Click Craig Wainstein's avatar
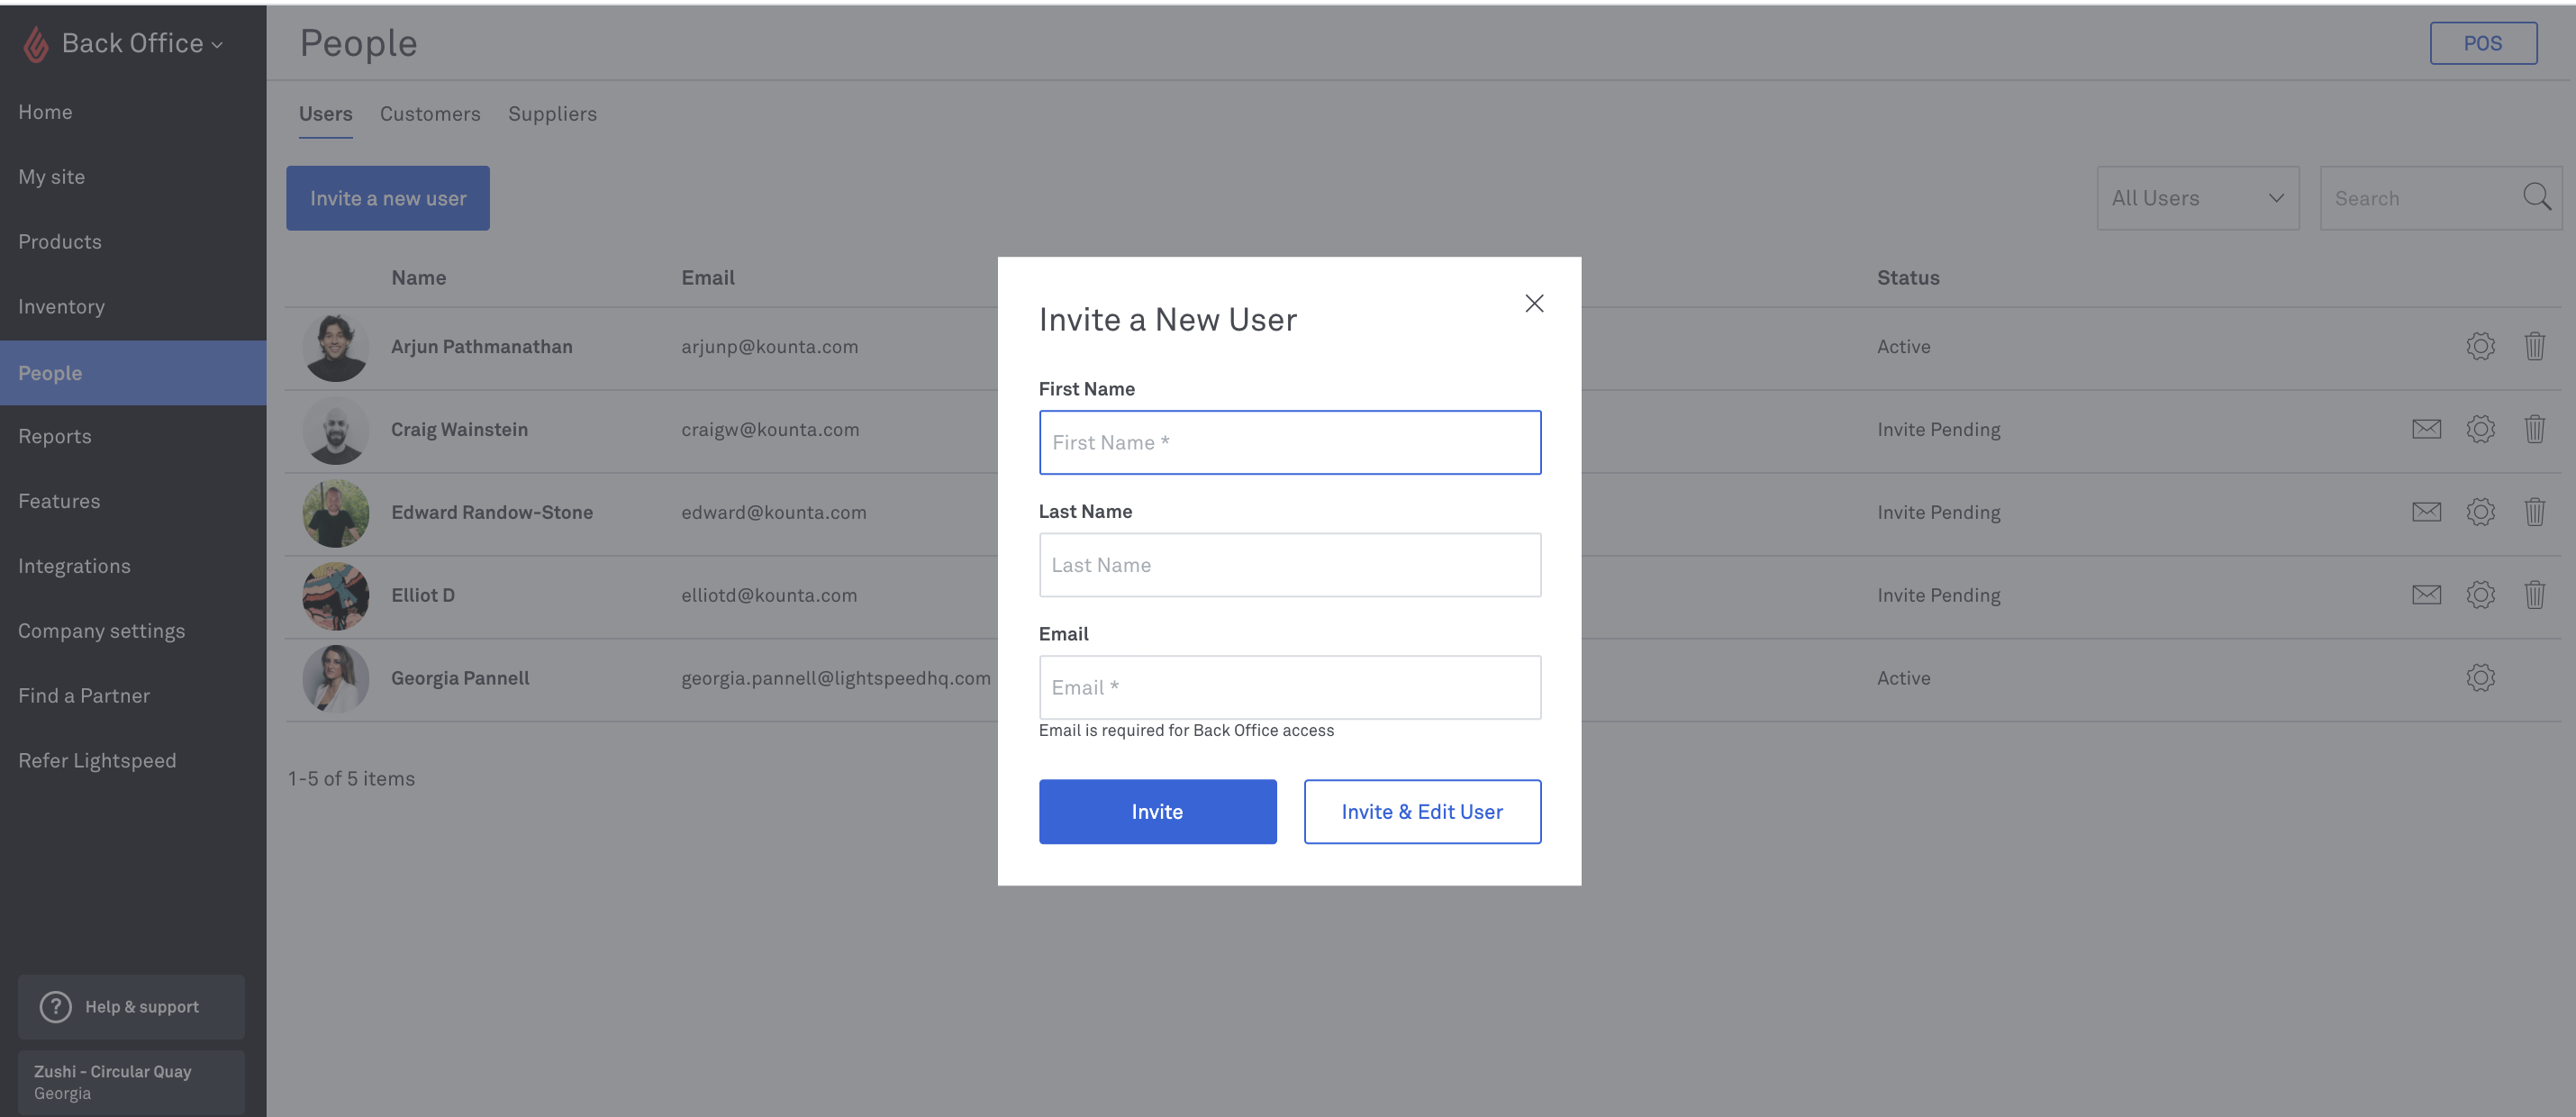 (x=336, y=430)
